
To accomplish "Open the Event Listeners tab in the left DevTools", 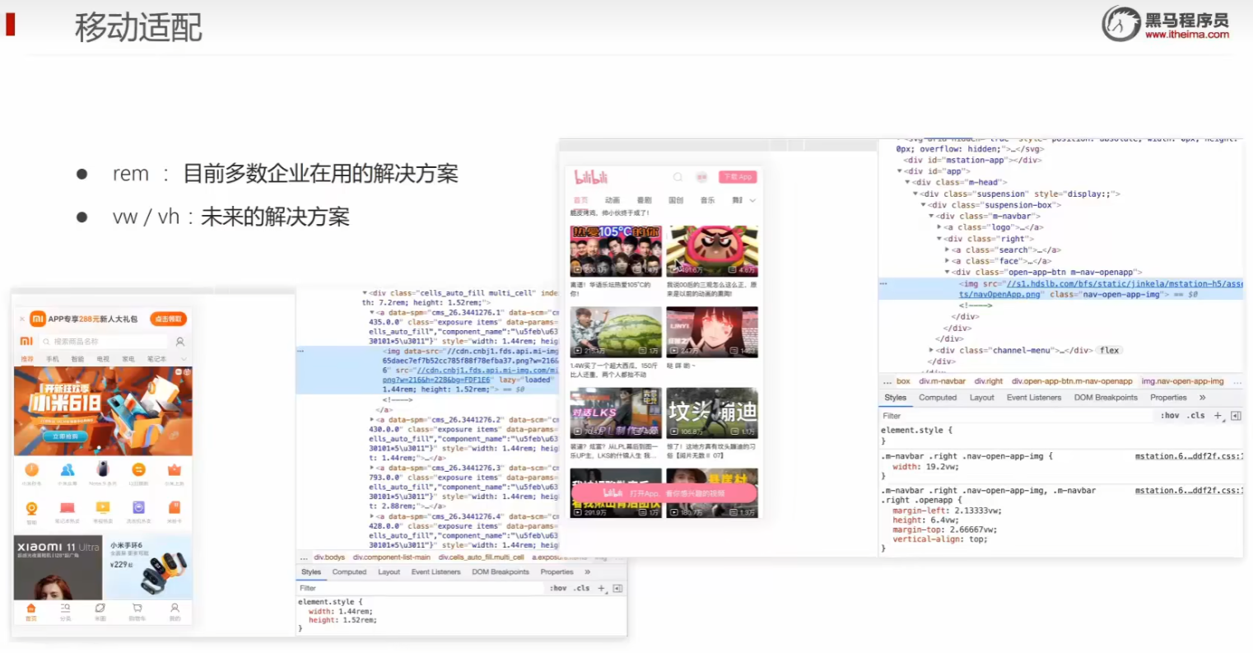I will [x=436, y=571].
